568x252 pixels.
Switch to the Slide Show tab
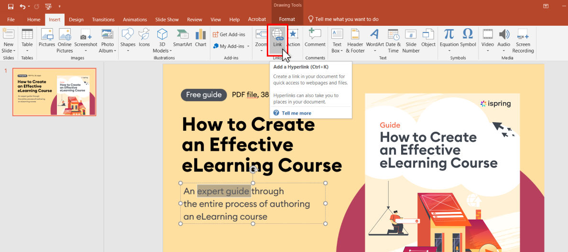[167, 20]
